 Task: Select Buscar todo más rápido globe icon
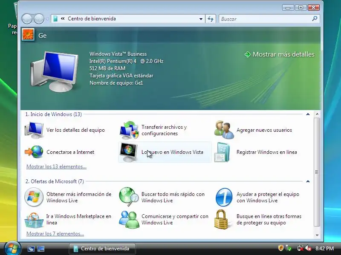tap(129, 197)
